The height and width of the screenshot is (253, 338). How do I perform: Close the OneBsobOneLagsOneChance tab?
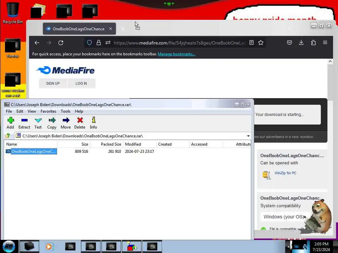coord(110,29)
